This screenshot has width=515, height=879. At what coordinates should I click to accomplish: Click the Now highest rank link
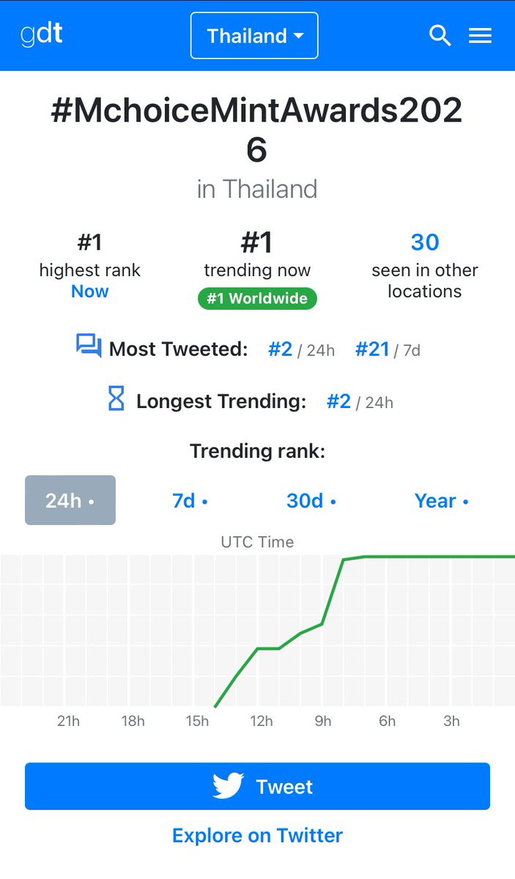[x=90, y=292]
